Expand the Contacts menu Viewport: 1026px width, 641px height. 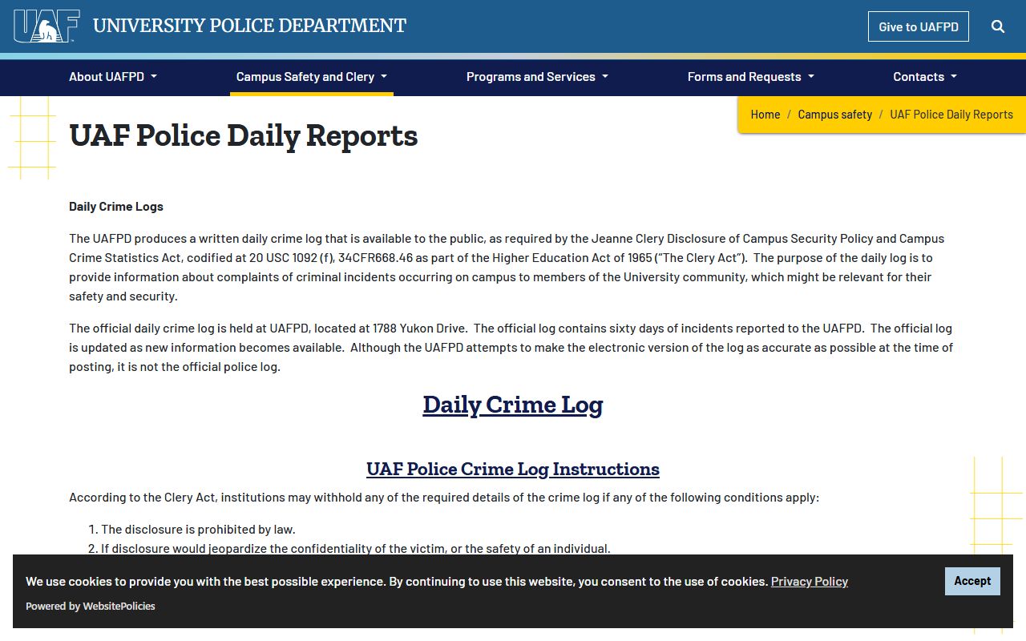pyautogui.click(x=925, y=77)
